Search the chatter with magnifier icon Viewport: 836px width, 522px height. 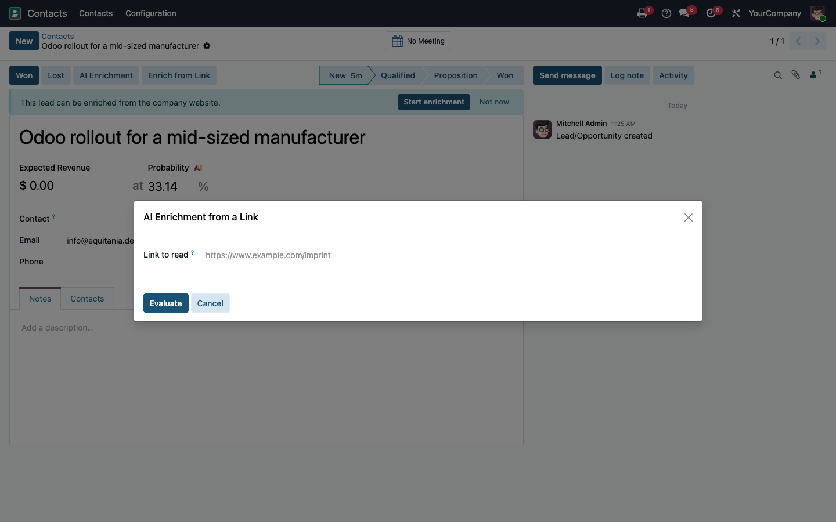(x=778, y=75)
